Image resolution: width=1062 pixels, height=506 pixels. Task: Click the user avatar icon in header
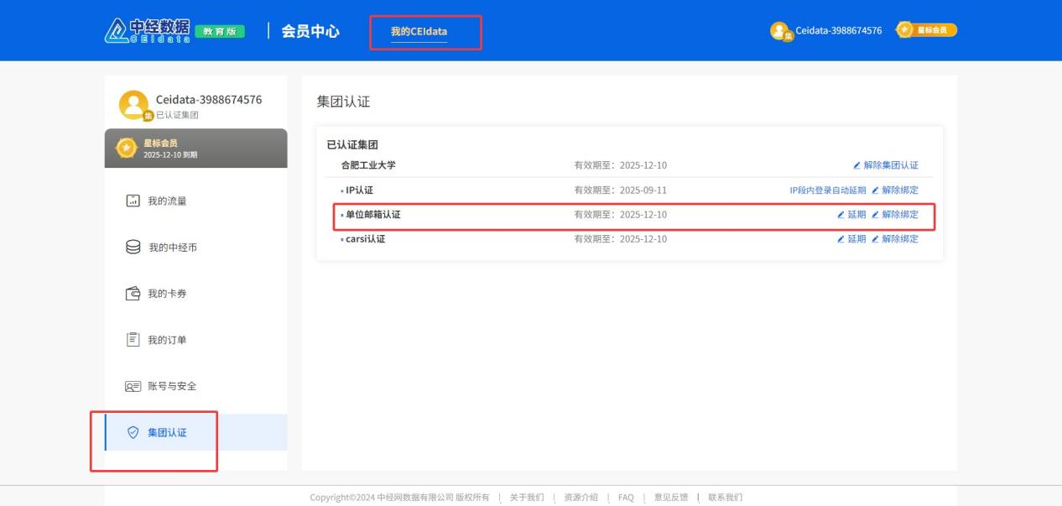tap(780, 31)
